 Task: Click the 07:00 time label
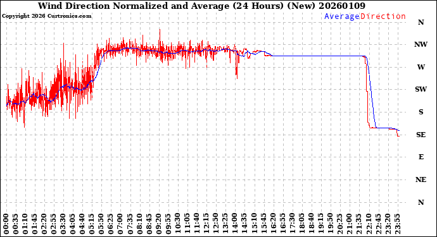pos(120,224)
